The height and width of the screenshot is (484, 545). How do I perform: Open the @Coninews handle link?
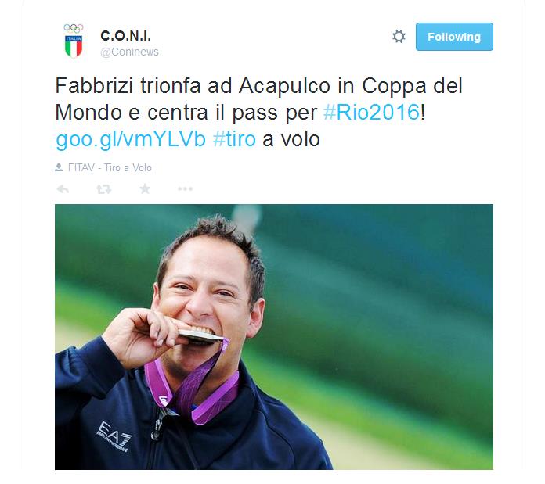[129, 52]
